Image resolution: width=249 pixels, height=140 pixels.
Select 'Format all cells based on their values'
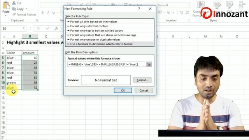coord(110,22)
